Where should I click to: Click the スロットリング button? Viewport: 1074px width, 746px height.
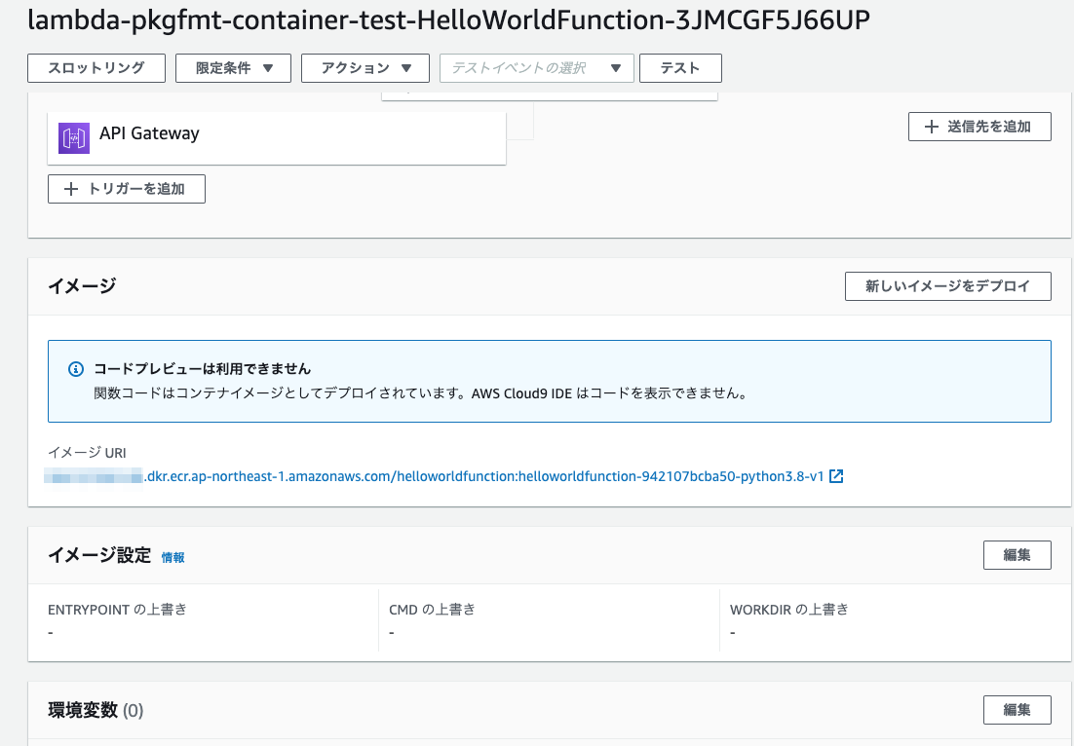pos(96,68)
